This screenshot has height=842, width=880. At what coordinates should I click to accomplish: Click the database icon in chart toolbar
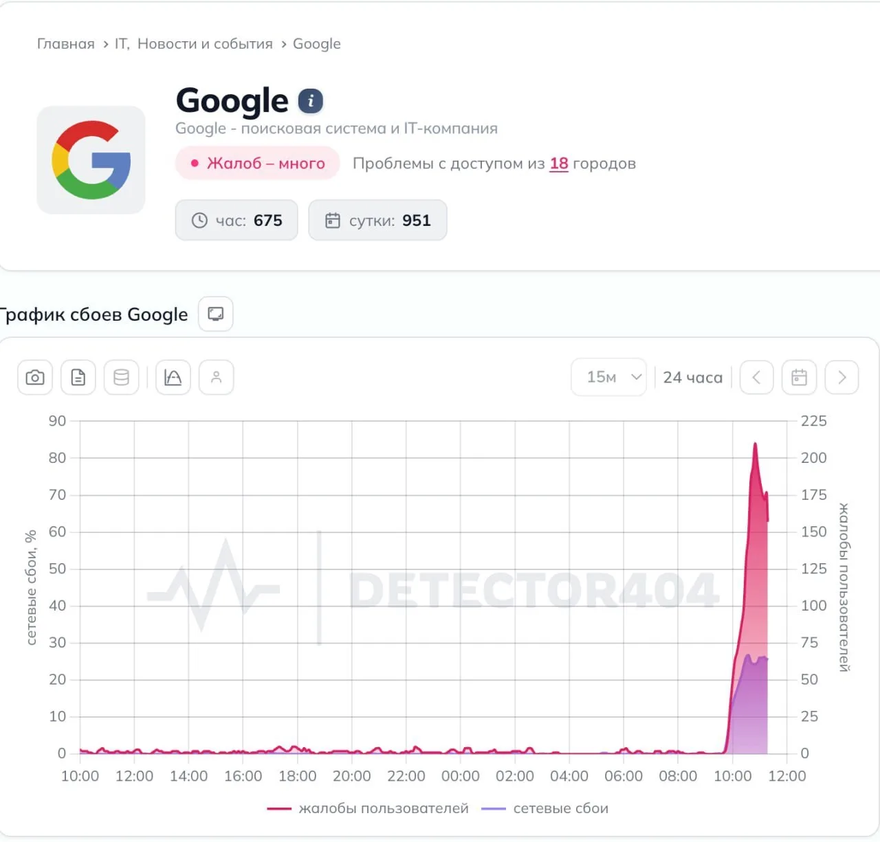(x=122, y=377)
